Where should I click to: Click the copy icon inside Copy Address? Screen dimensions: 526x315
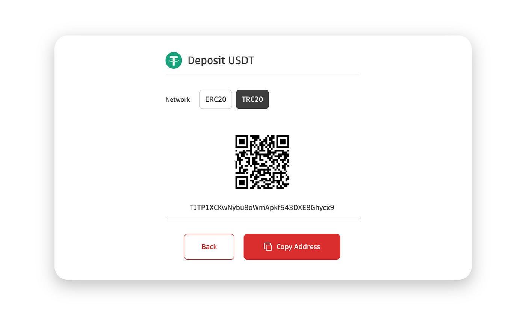(x=268, y=247)
